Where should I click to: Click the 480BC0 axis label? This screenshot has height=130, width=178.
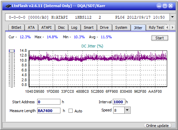pyautogui.click(x=82, y=91)
